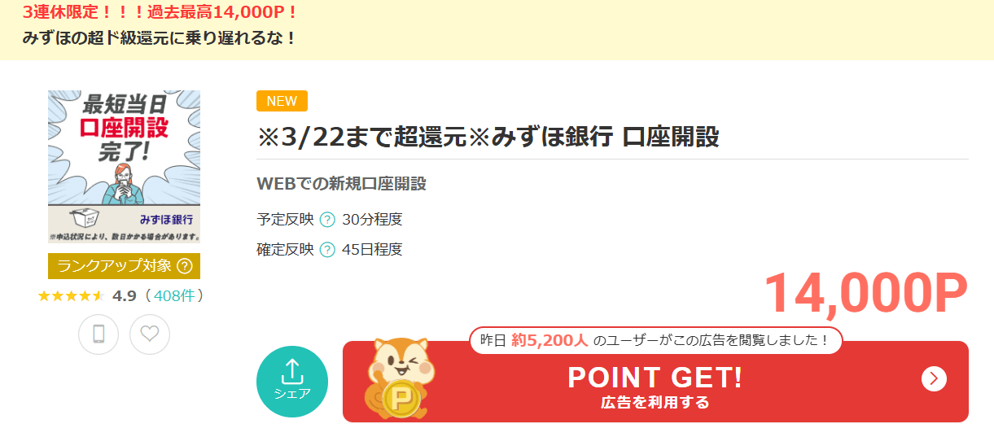Click the white arrow circle on POINT GET
Image resolution: width=994 pixels, height=437 pixels.
tap(934, 378)
